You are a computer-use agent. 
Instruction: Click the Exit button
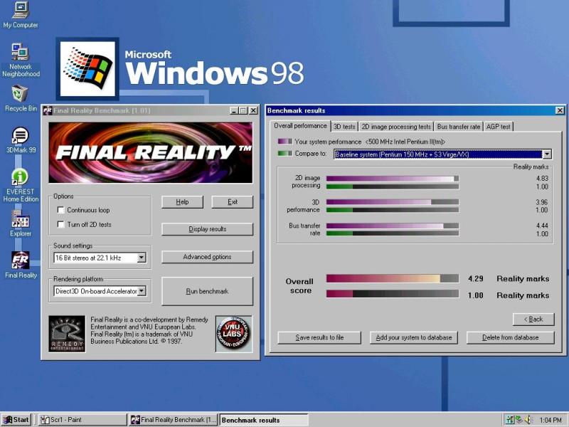click(233, 202)
